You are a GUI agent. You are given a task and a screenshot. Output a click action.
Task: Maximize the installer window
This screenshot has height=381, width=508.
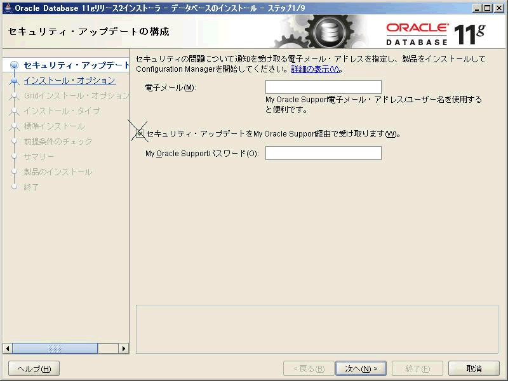486,8
